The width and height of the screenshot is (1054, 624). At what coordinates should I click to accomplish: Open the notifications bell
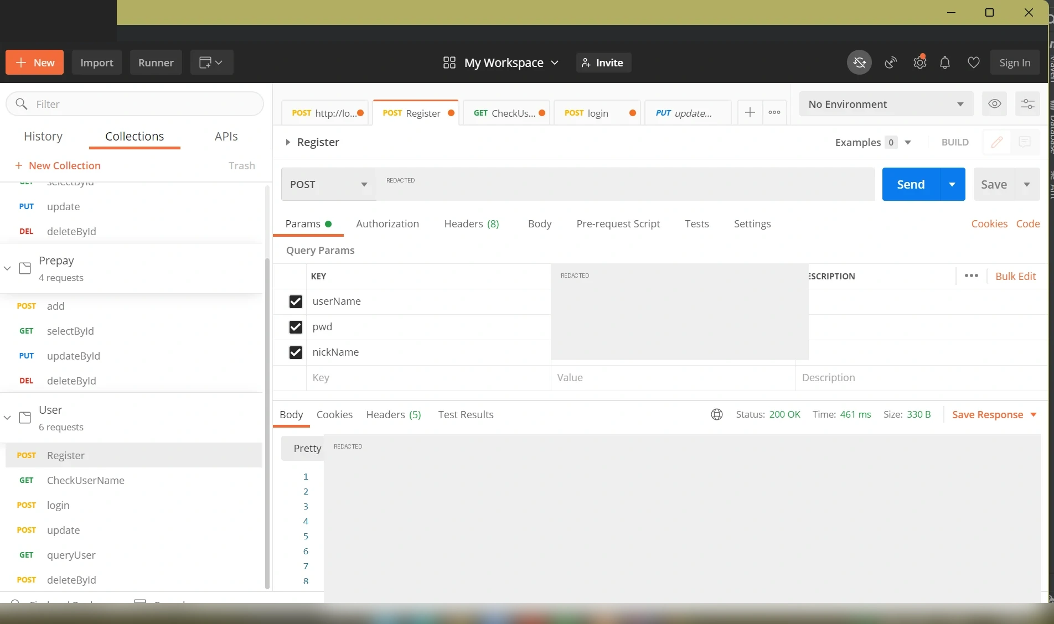(945, 63)
